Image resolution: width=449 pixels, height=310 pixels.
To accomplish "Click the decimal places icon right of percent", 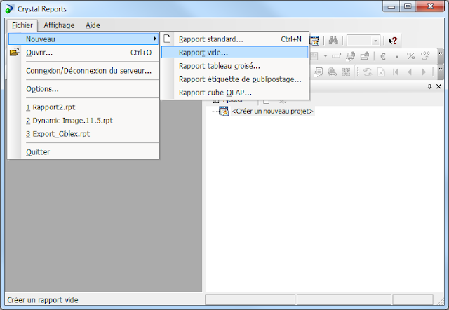I will point(425,56).
